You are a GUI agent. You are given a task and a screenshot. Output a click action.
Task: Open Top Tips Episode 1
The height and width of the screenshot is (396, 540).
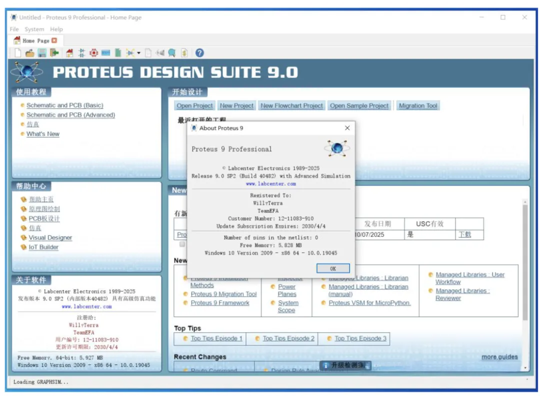[216, 338]
